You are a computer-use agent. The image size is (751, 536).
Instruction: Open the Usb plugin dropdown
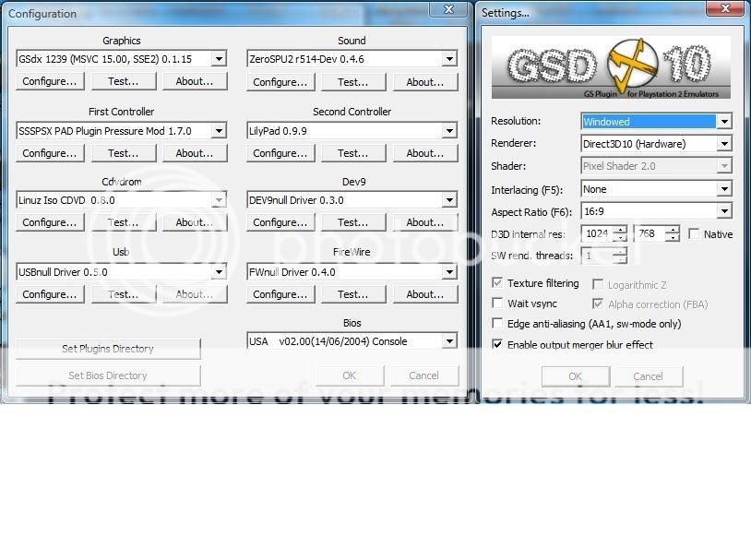coord(121,272)
